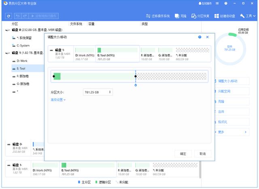Image resolution: width=259 pixels, height=189 pixels.
Task: Click the execute pending operations button
Action: coord(44,16)
